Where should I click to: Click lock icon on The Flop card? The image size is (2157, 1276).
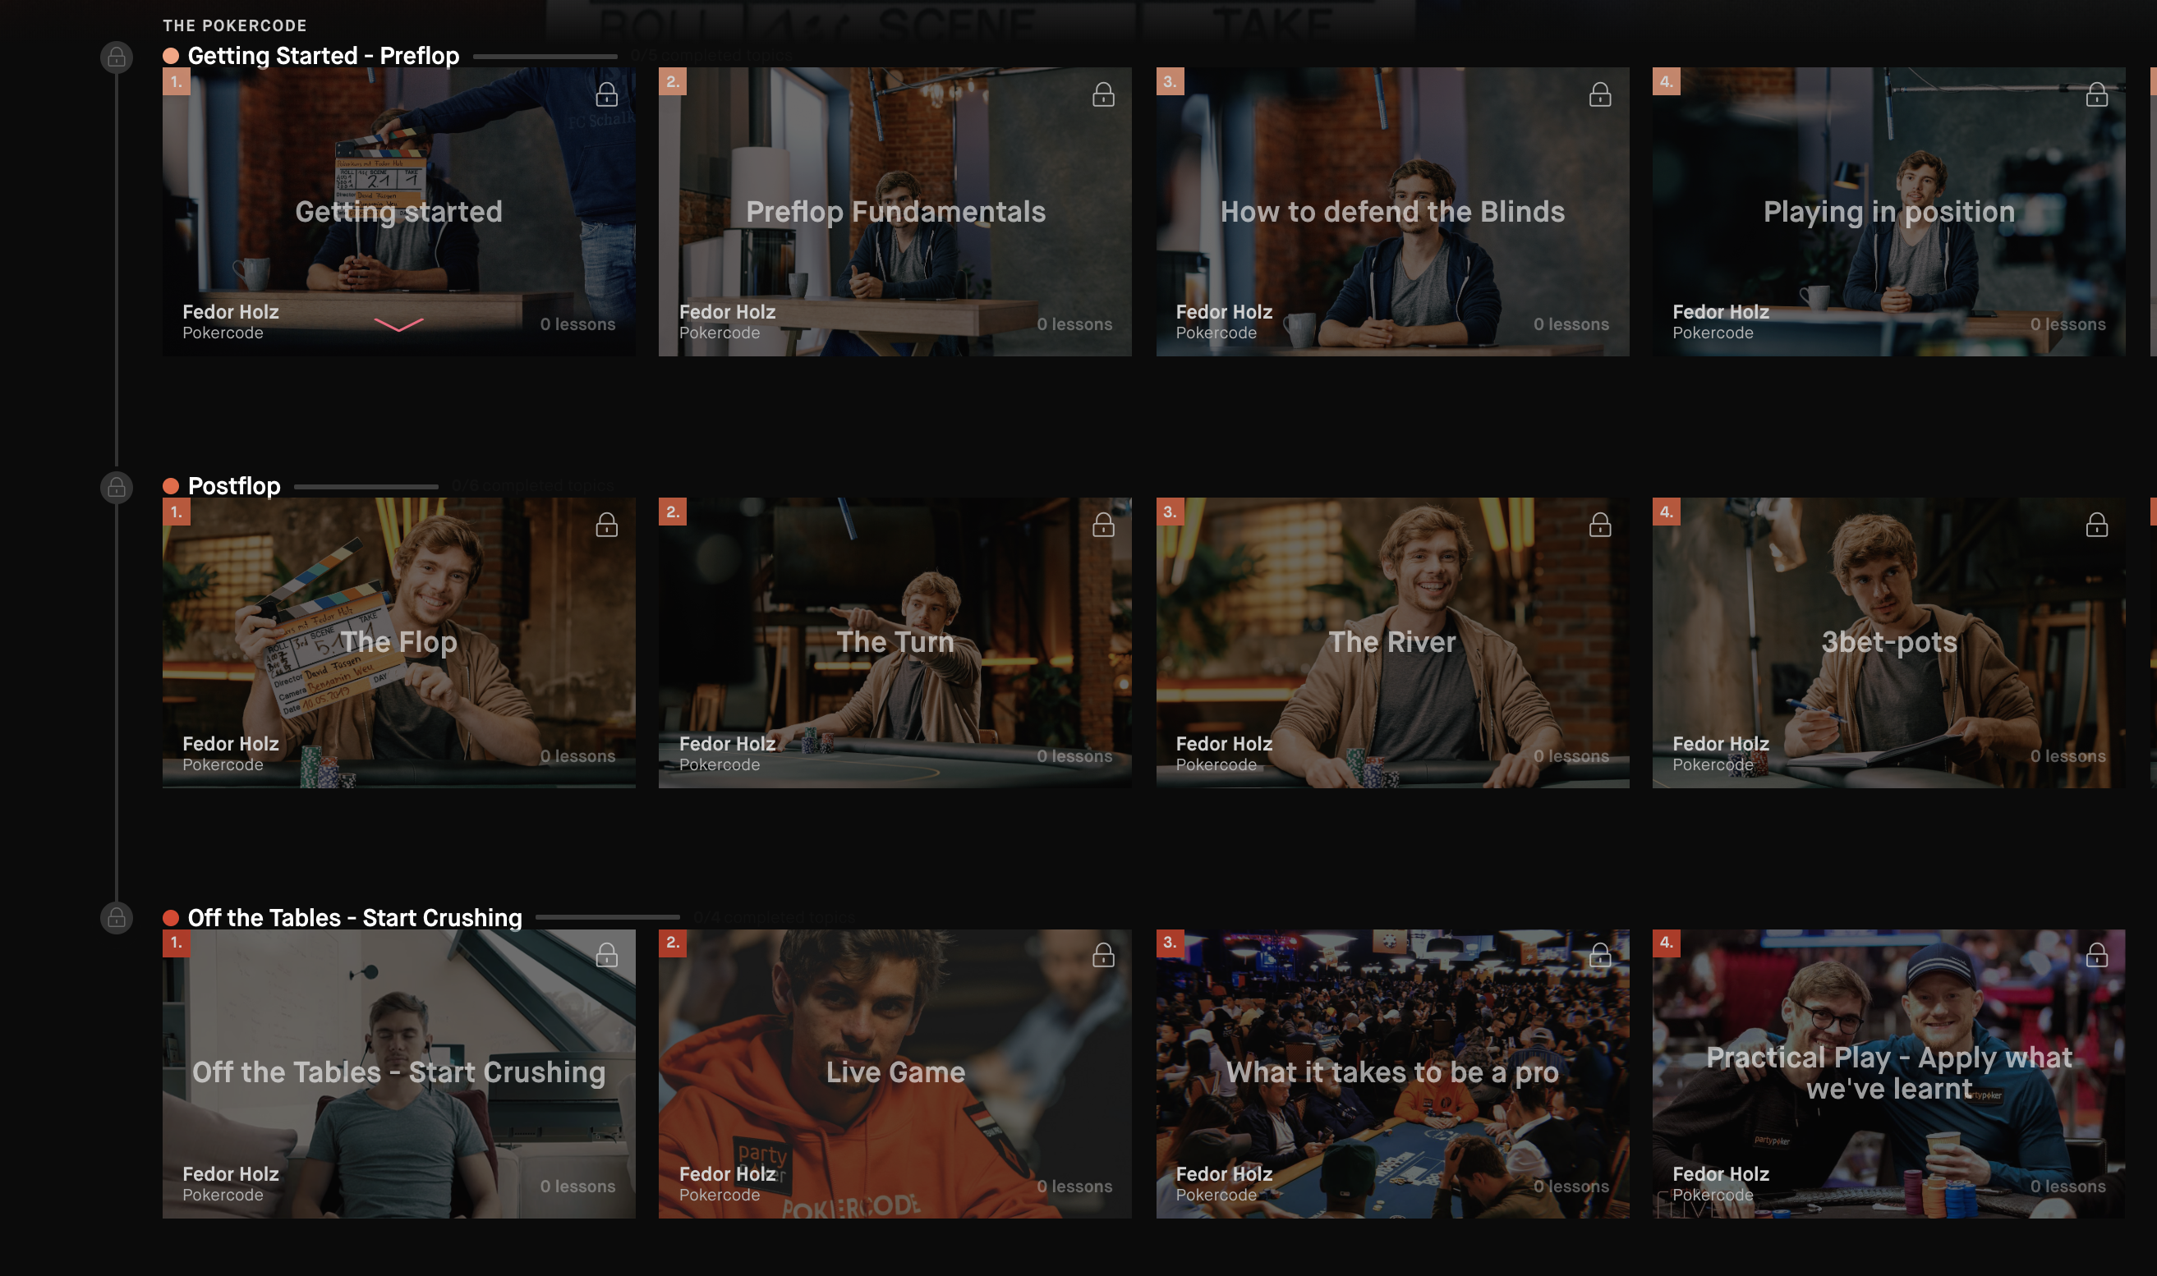tap(606, 525)
